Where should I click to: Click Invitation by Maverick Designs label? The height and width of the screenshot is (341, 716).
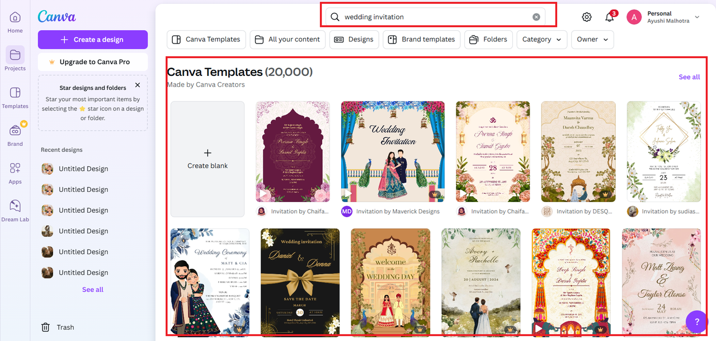coord(398,212)
